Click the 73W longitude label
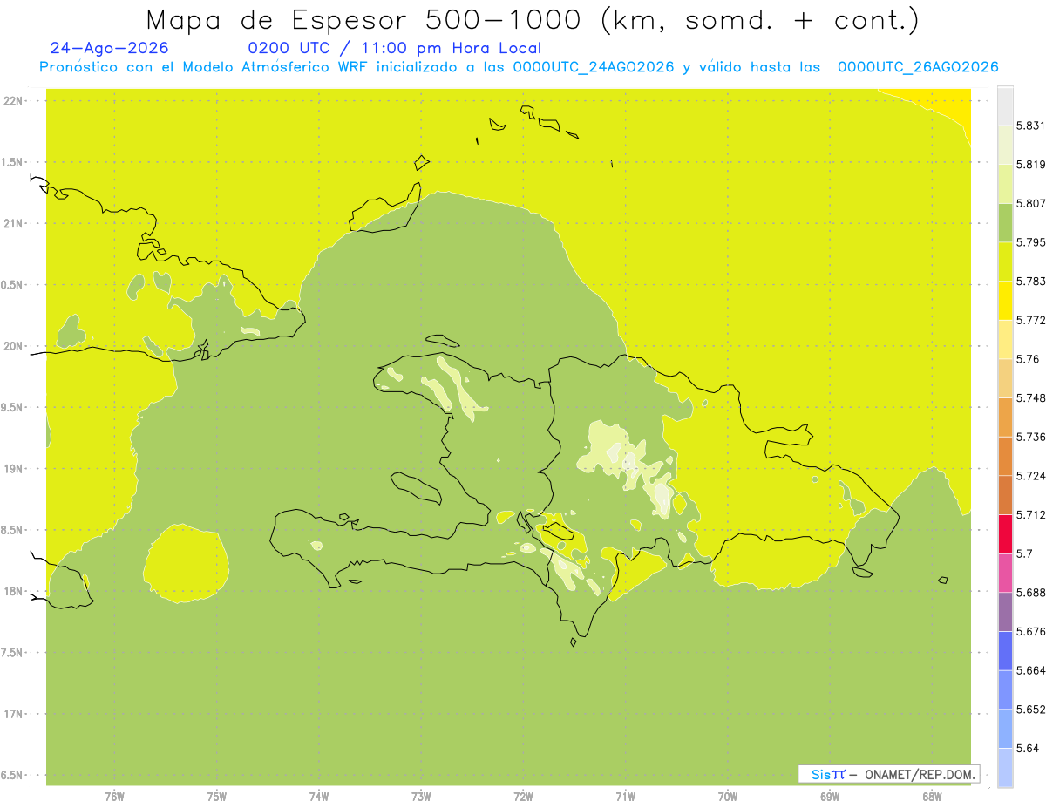This screenshot has height=808, width=1046. pyautogui.click(x=421, y=796)
